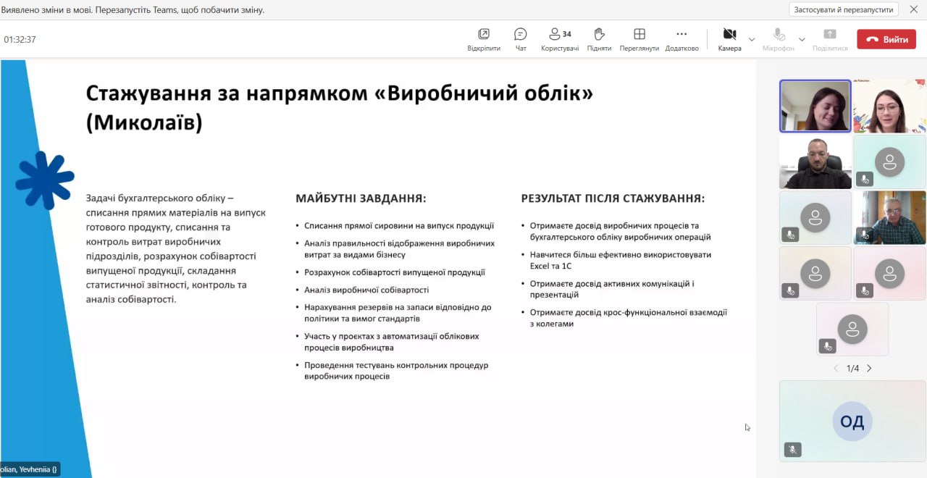Toggle the Камера camera button
This screenshot has height=478, width=927.
coord(729,39)
